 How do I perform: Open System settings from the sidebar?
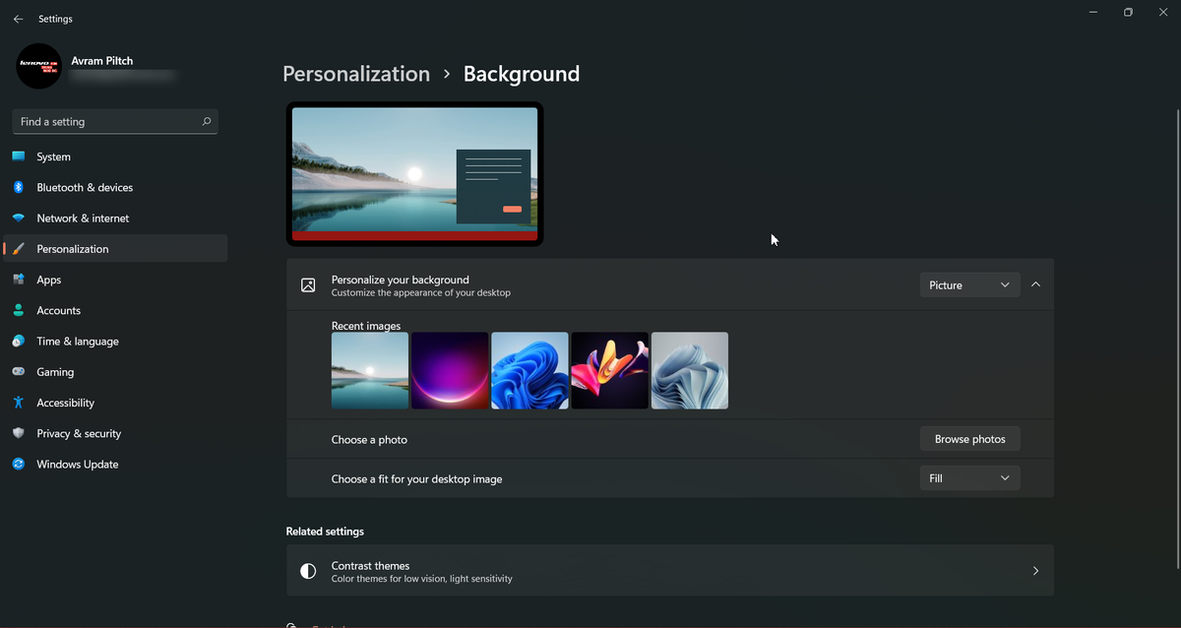53,157
